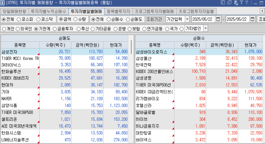This screenshot has height=144, width=265.
Task: Select the 연기금등 radio button
Action: pyautogui.click(x=144, y=29)
